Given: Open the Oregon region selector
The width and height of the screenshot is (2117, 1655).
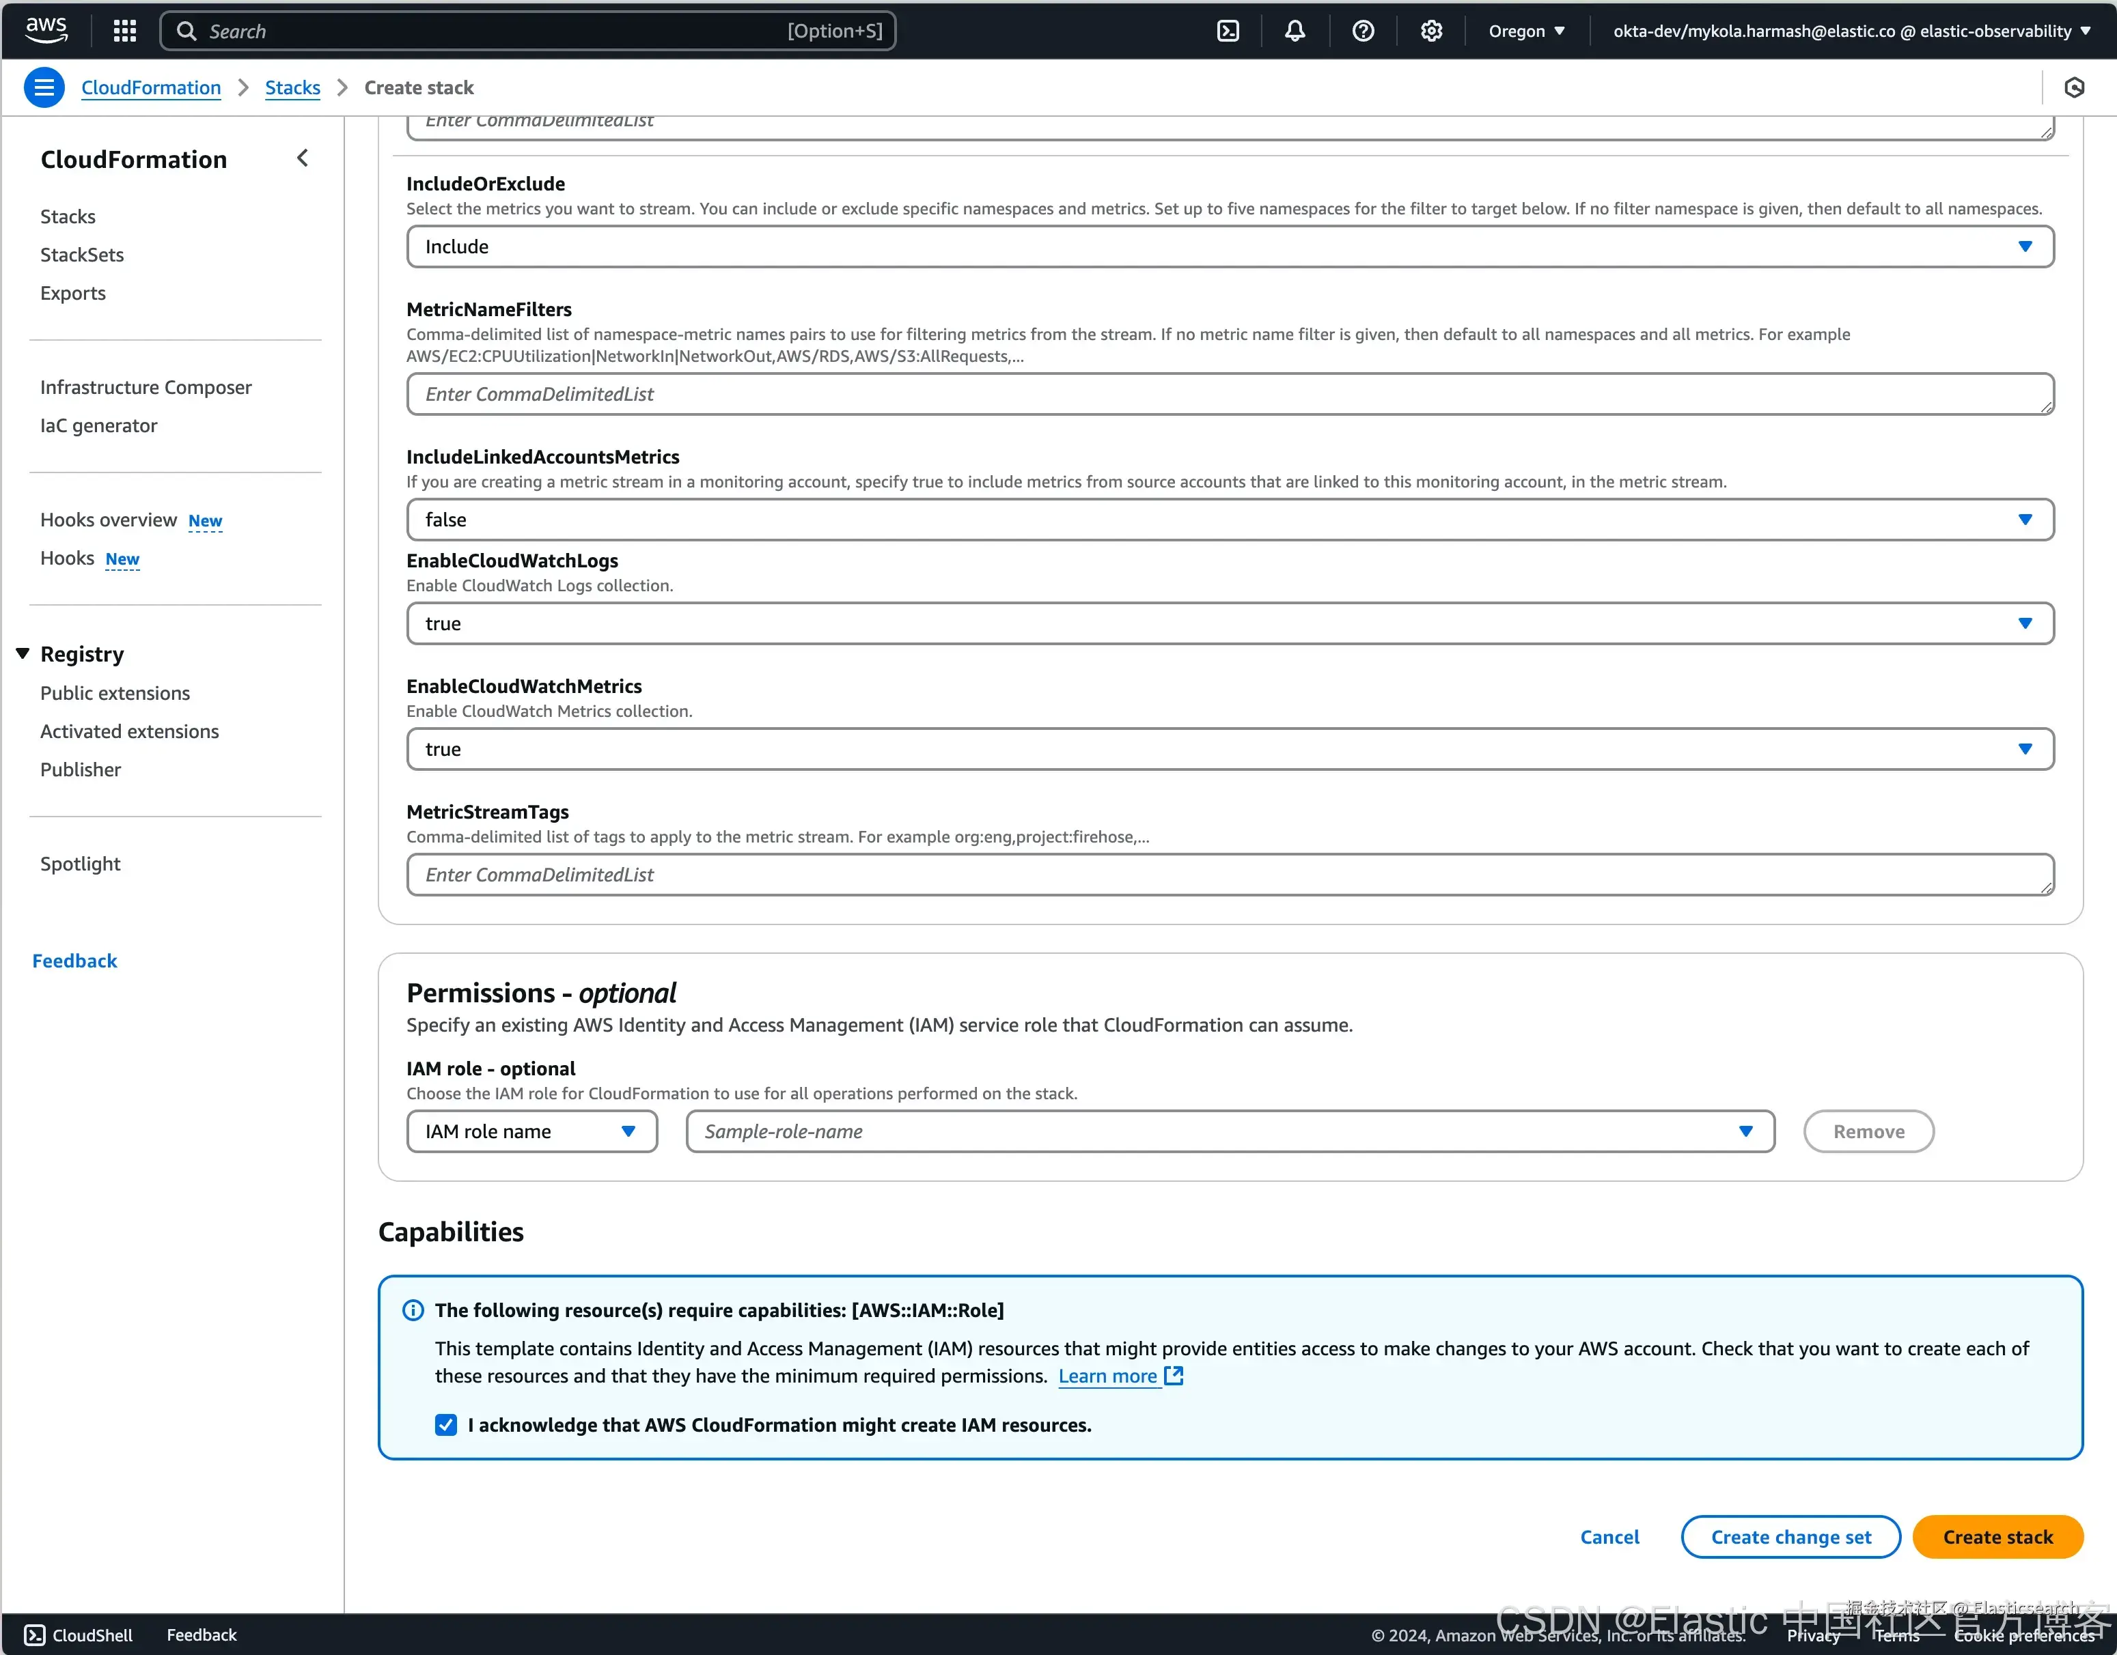Looking at the screenshot, I should (x=1527, y=31).
